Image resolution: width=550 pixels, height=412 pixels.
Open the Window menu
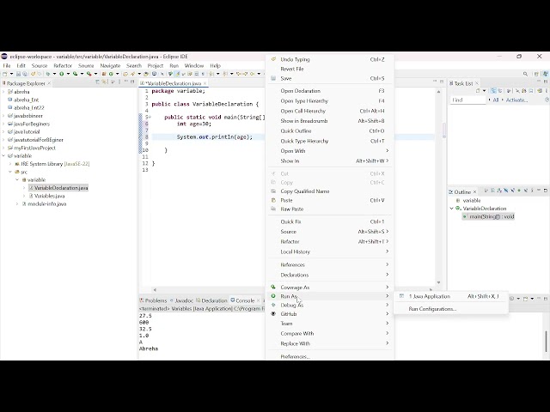194,65
